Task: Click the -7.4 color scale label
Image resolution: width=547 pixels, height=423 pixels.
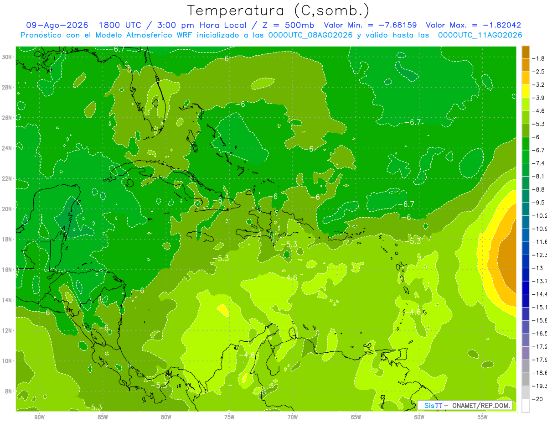Action: (539, 163)
